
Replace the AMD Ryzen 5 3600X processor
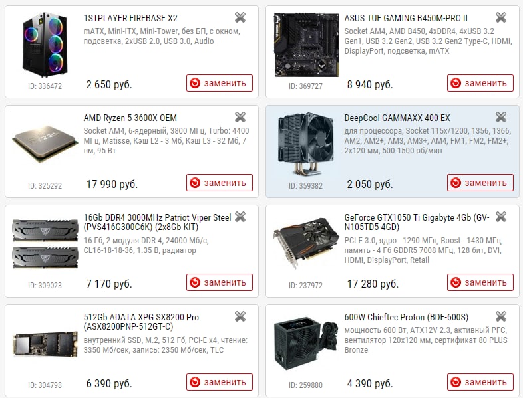[220, 183]
